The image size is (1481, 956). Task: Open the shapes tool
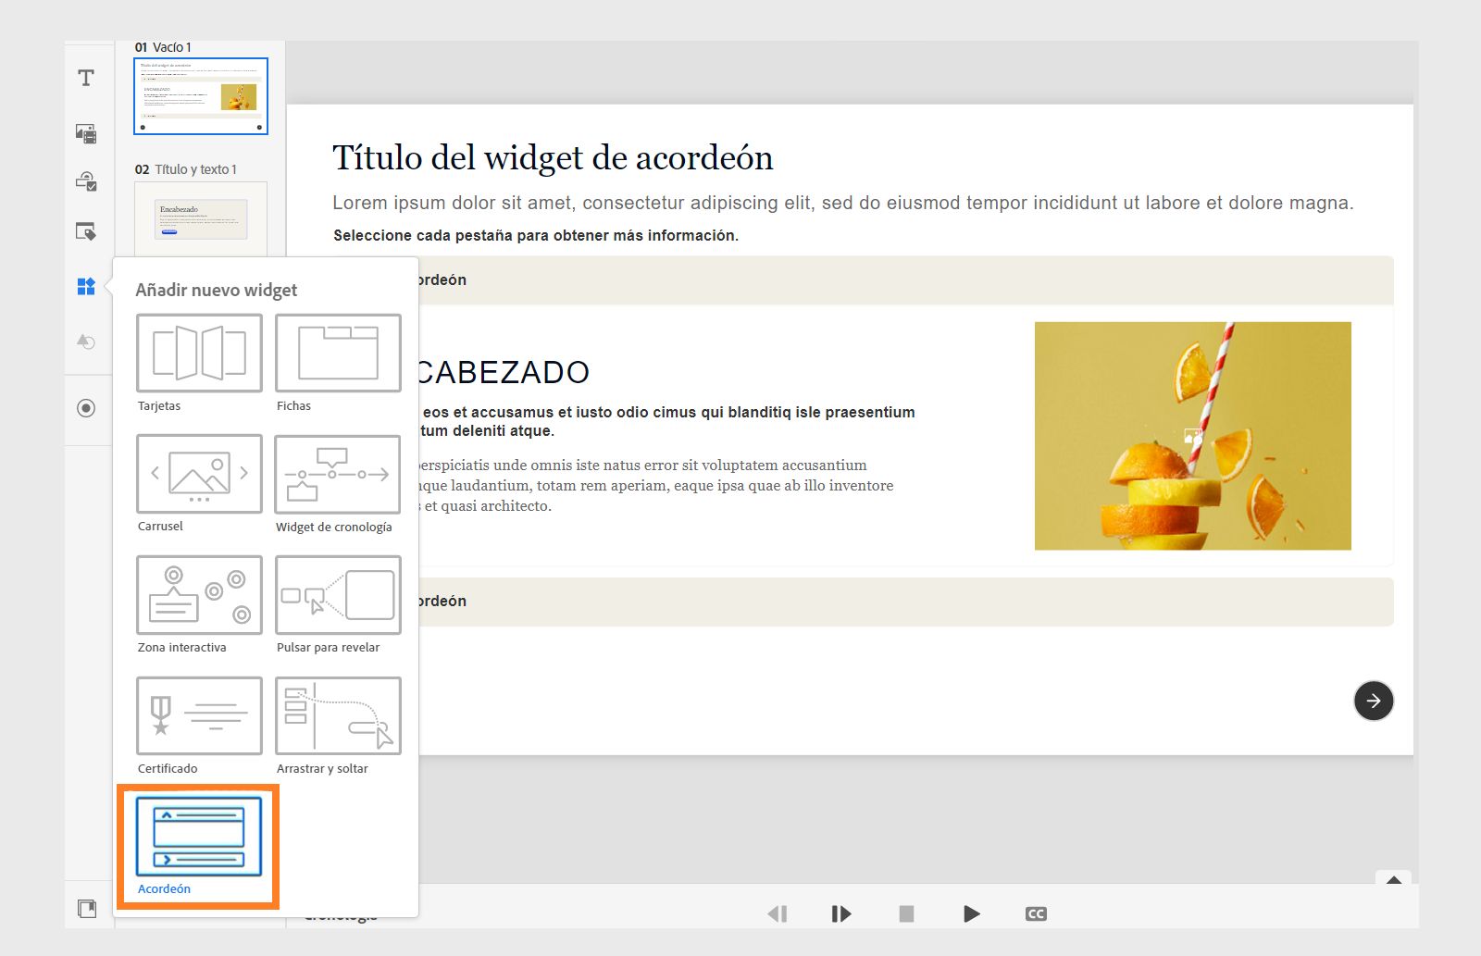click(x=86, y=341)
